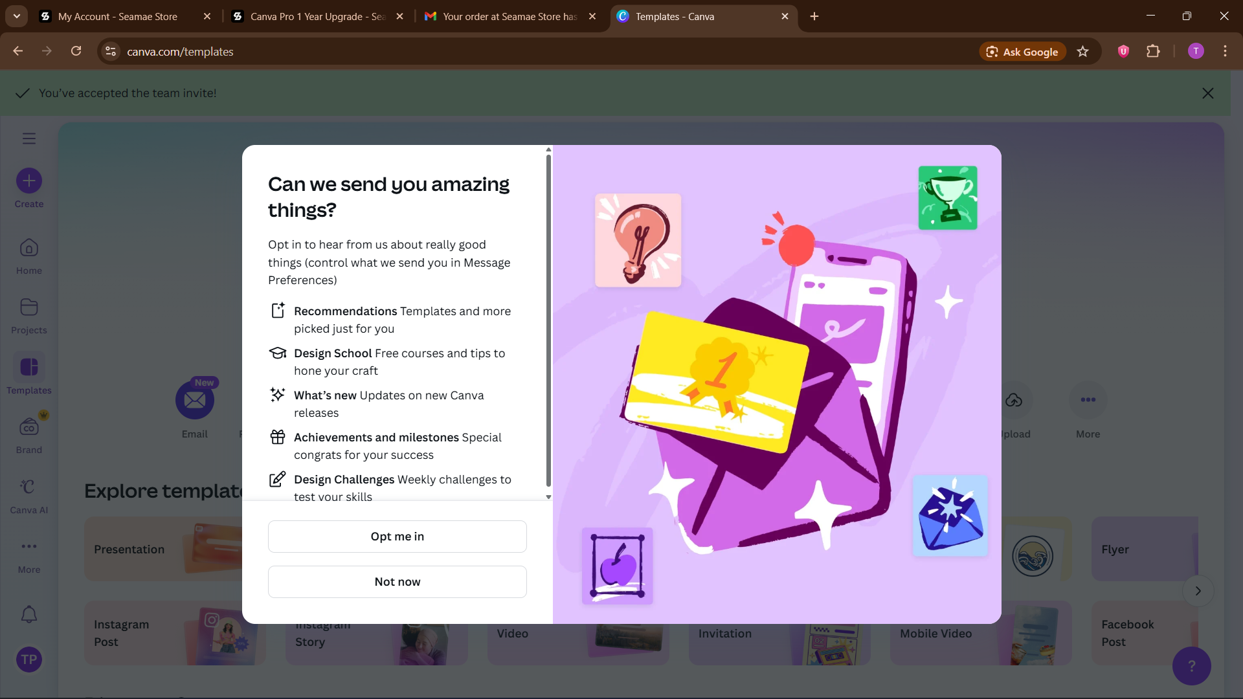Click the notifications bell icon

click(29, 614)
